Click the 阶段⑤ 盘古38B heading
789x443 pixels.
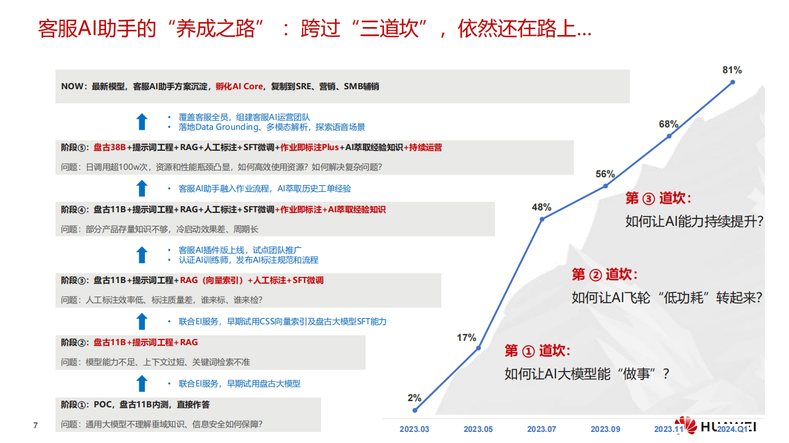pyautogui.click(x=251, y=148)
